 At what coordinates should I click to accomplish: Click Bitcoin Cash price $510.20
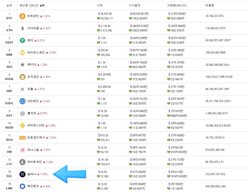pyautogui.click(x=103, y=135)
